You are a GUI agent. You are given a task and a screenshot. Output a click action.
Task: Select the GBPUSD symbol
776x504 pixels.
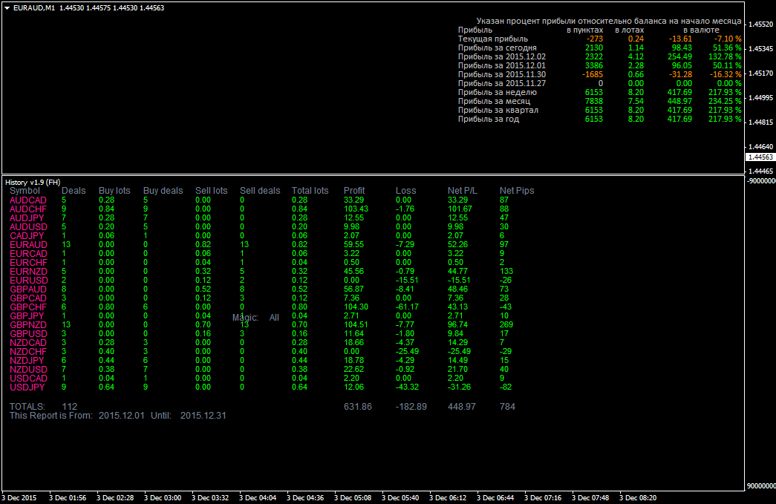29,334
